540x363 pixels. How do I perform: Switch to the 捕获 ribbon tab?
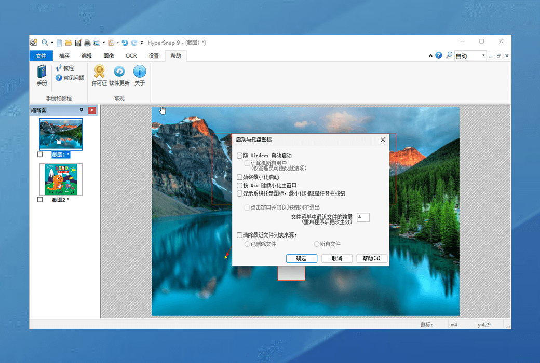63,55
